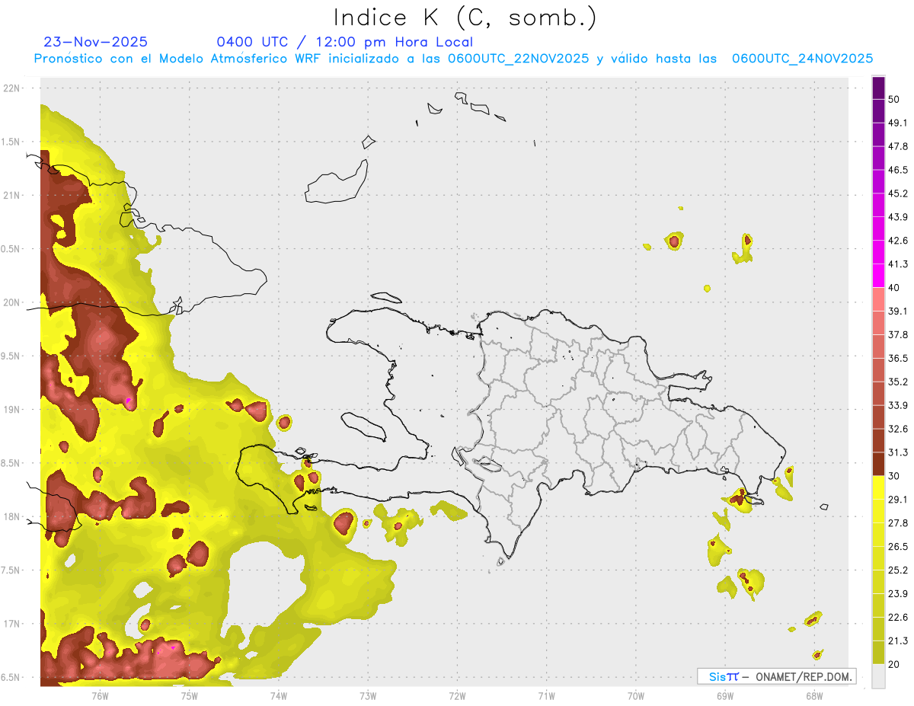Click longitude axis label "75W"
Image resolution: width=914 pixels, height=706 pixels.
coord(190,696)
